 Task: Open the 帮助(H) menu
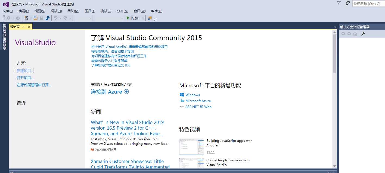157,11
